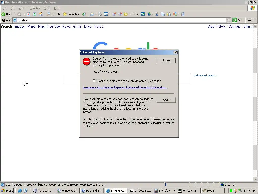Click the Map Drive toolbar icon

click(114, 14)
